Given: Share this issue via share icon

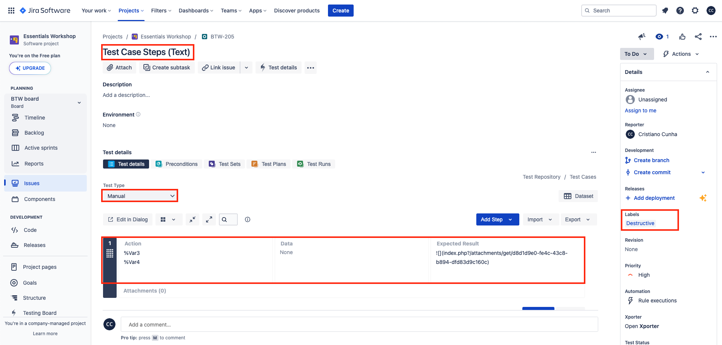Looking at the screenshot, I should coord(698,37).
